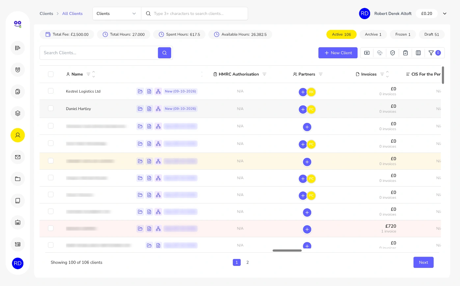Click the New (09-10-2026) tag for Daniel Hartley
This screenshot has height=286, width=460.
coord(180,109)
